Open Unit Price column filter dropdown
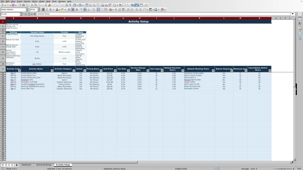Viewport: 303px width, 170px height. point(115,71)
